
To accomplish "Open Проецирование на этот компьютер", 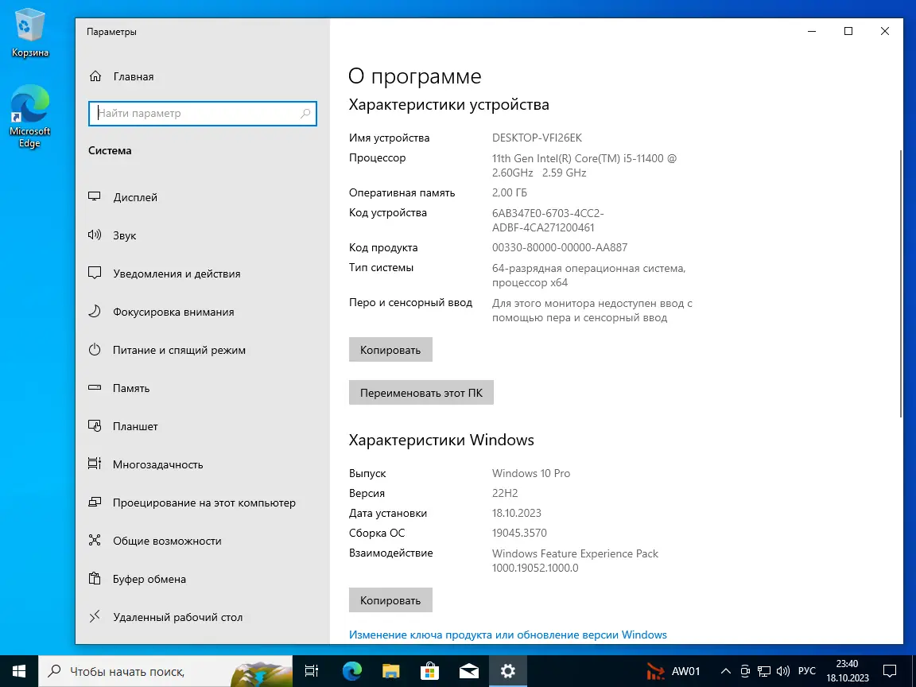I will 192,503.
